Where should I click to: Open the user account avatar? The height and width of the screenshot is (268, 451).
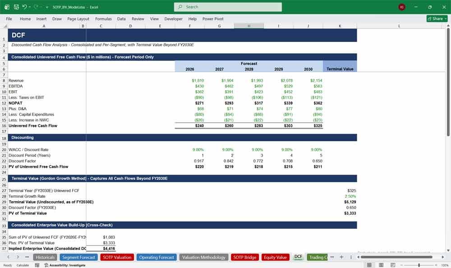tap(402, 7)
